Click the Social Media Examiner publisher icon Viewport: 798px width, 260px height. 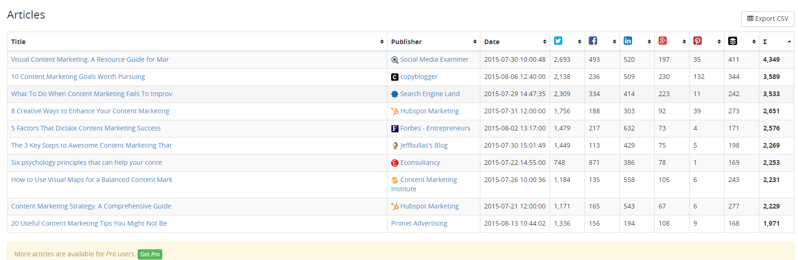point(395,60)
